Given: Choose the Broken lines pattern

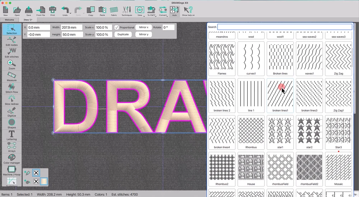Looking at the screenshot, I should coord(280,58).
